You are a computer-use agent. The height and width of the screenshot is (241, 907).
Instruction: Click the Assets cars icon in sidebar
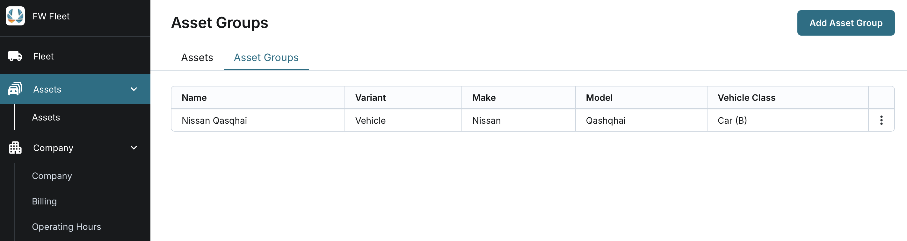pyautogui.click(x=15, y=89)
